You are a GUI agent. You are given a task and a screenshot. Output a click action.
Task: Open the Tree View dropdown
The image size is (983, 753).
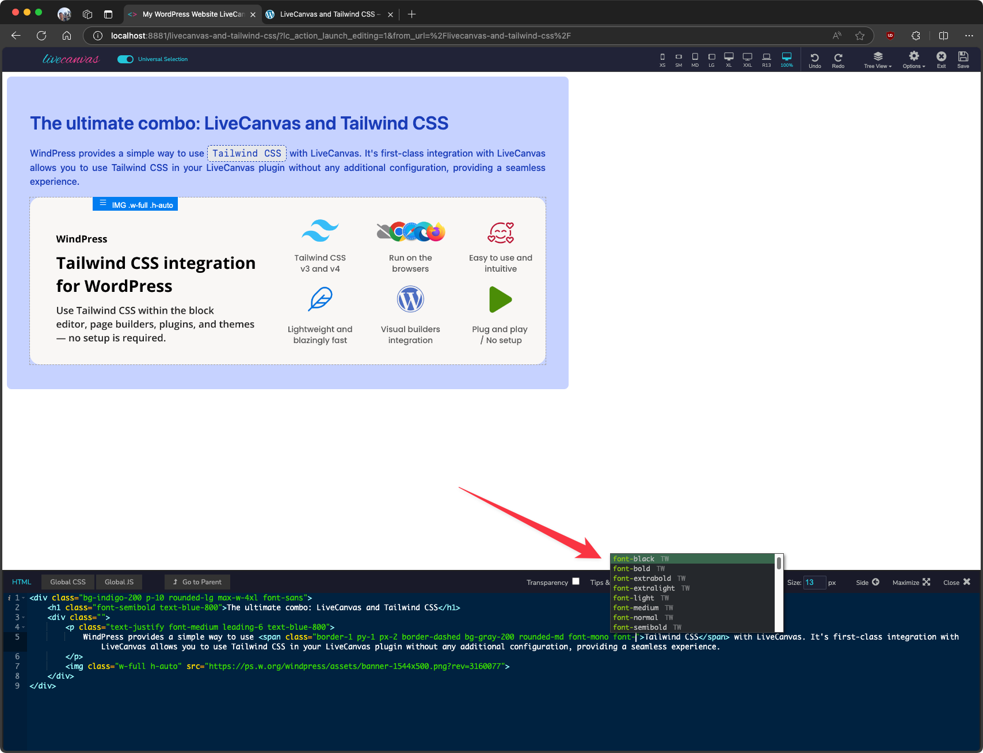click(x=878, y=59)
